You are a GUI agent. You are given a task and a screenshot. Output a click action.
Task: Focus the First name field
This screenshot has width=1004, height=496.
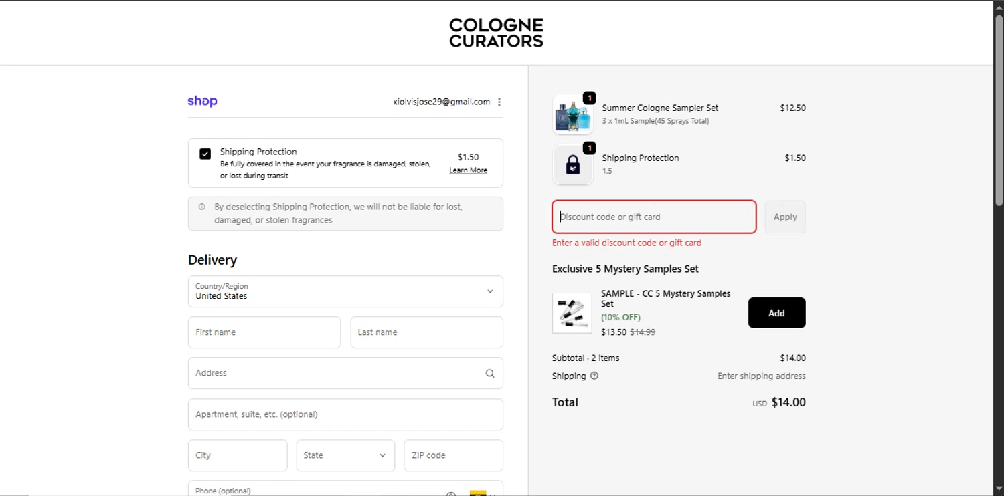tap(264, 332)
